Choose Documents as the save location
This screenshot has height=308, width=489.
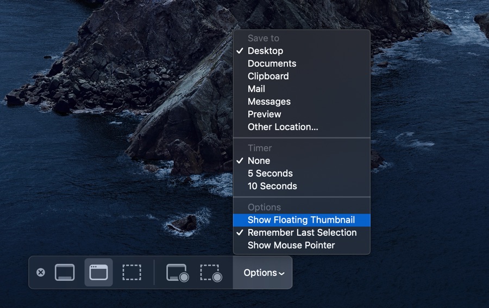point(302,63)
